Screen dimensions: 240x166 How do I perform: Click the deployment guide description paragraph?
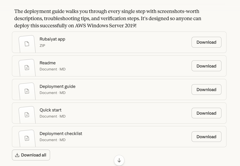coord(108,19)
